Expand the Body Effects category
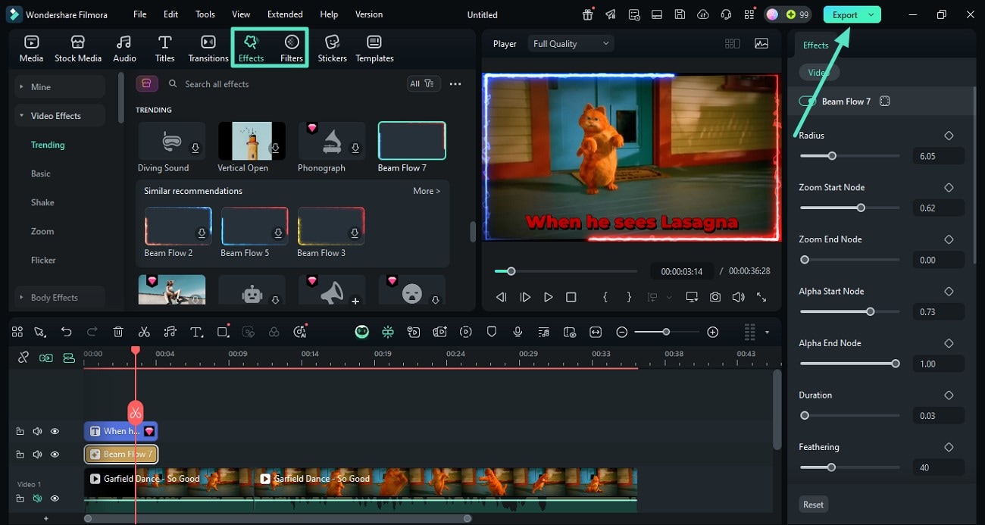This screenshot has height=525, width=985. 61,298
